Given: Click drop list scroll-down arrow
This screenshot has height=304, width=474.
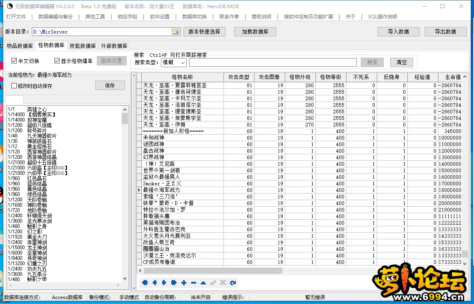Looking at the screenshot, I should (x=125, y=279).
